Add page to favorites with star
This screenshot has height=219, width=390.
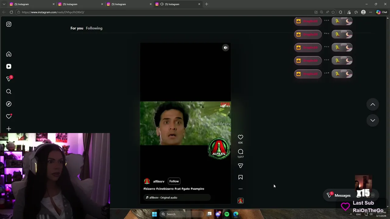click(333, 12)
